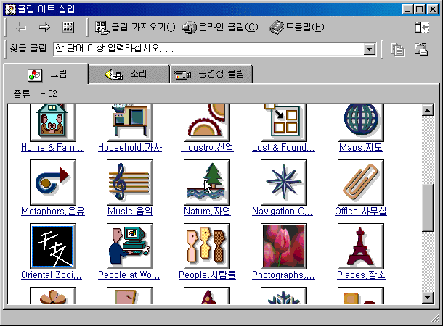Switch to the 그림 pictures tab
Image resolution: width=443 pixels, height=326 pixels.
click(46, 74)
